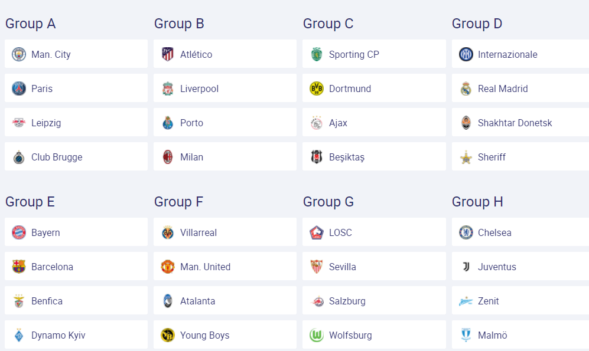Click the Young Boys logo
The image size is (589, 351).
tap(168, 335)
